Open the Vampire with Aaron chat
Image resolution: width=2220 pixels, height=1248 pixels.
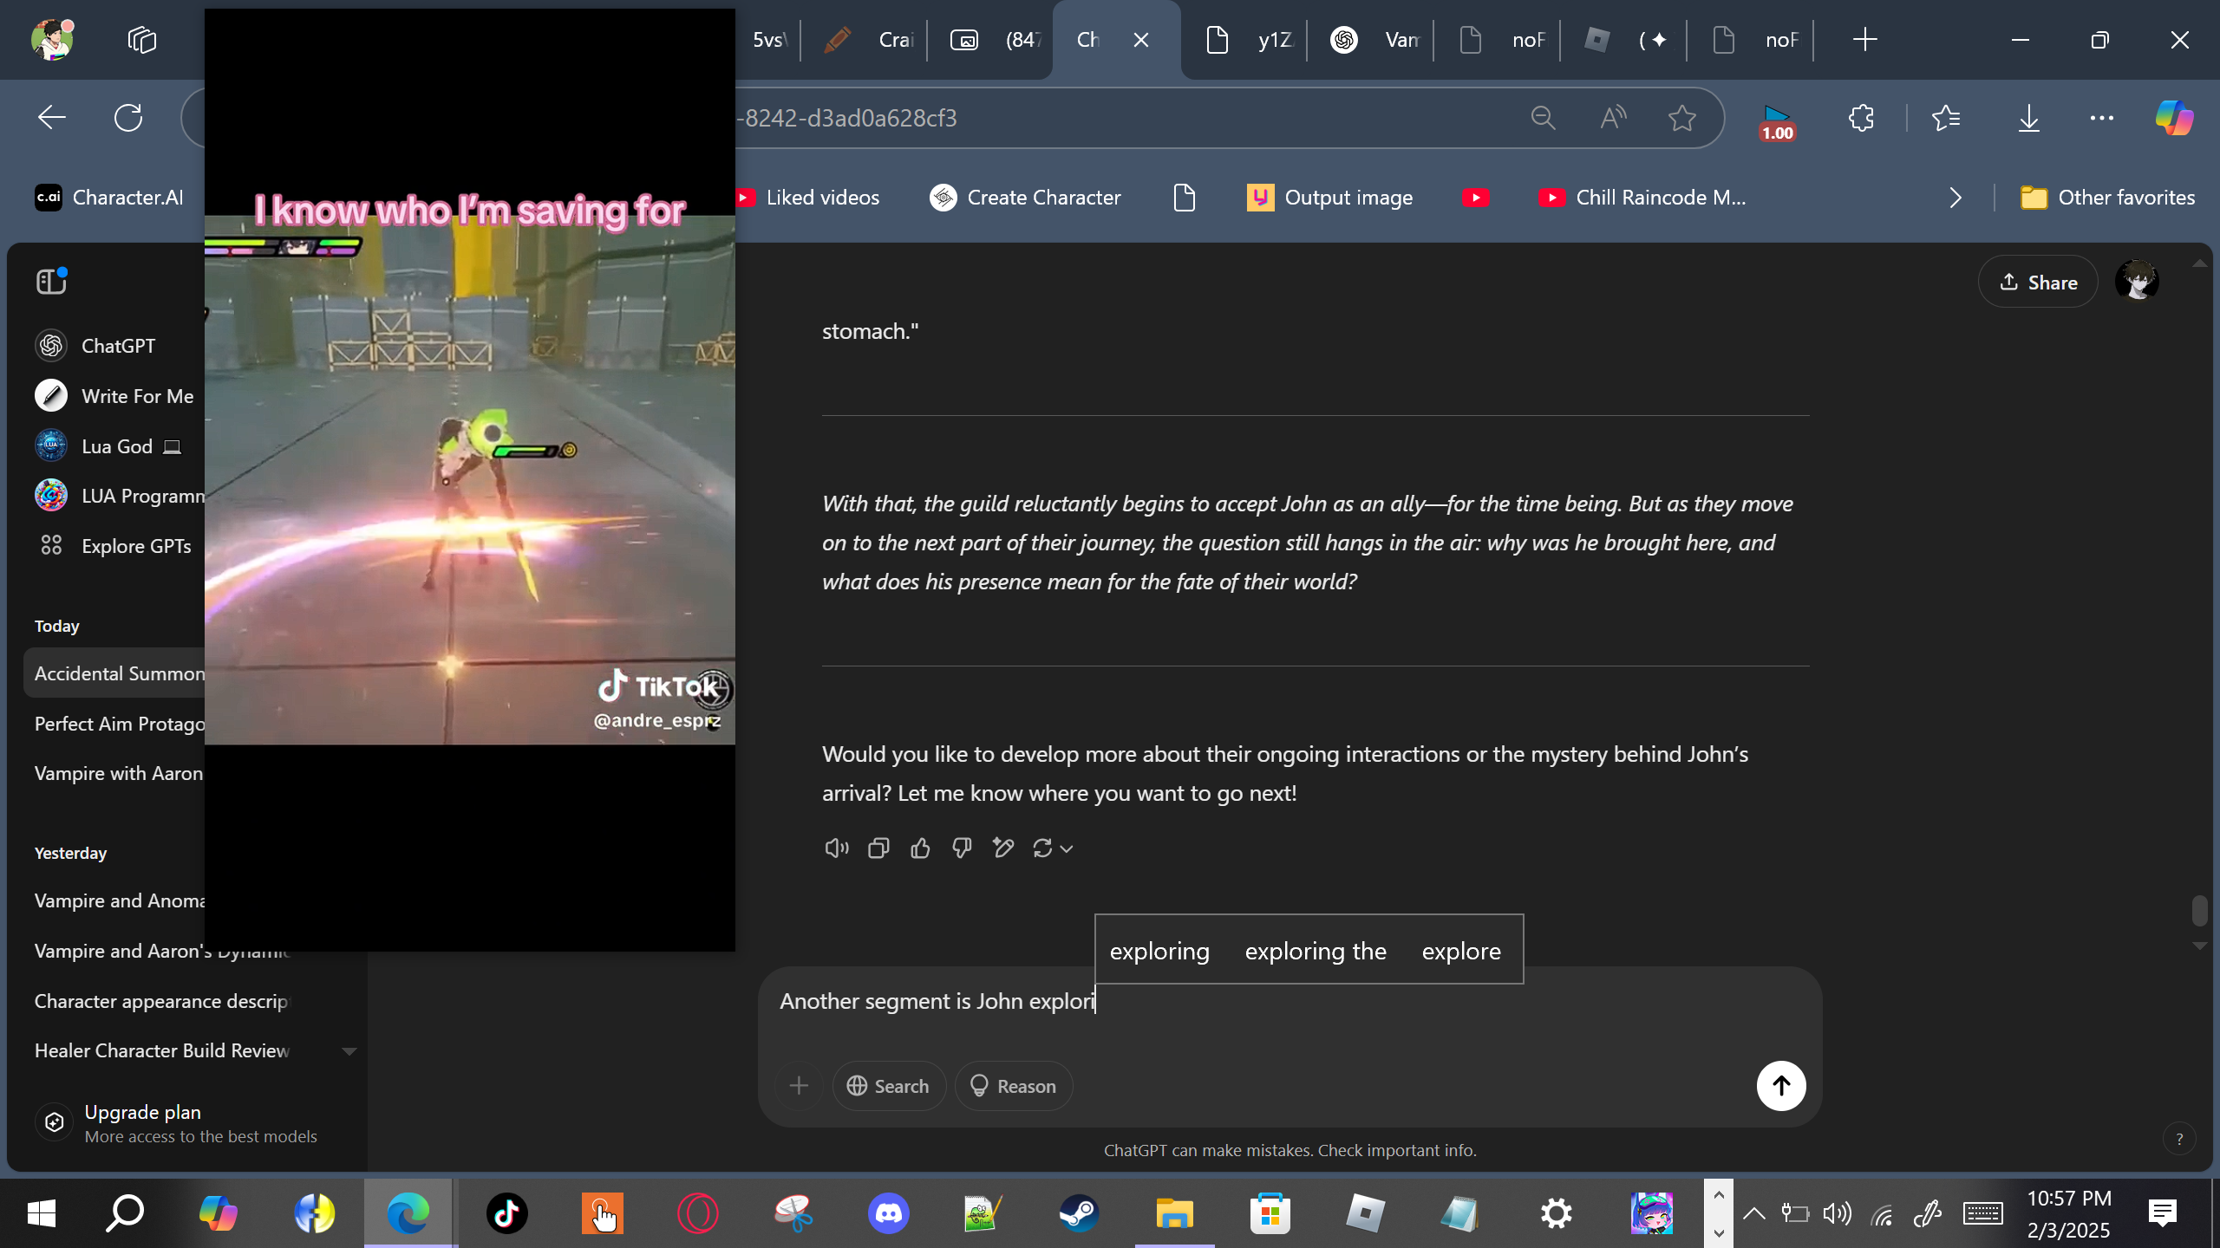116,773
